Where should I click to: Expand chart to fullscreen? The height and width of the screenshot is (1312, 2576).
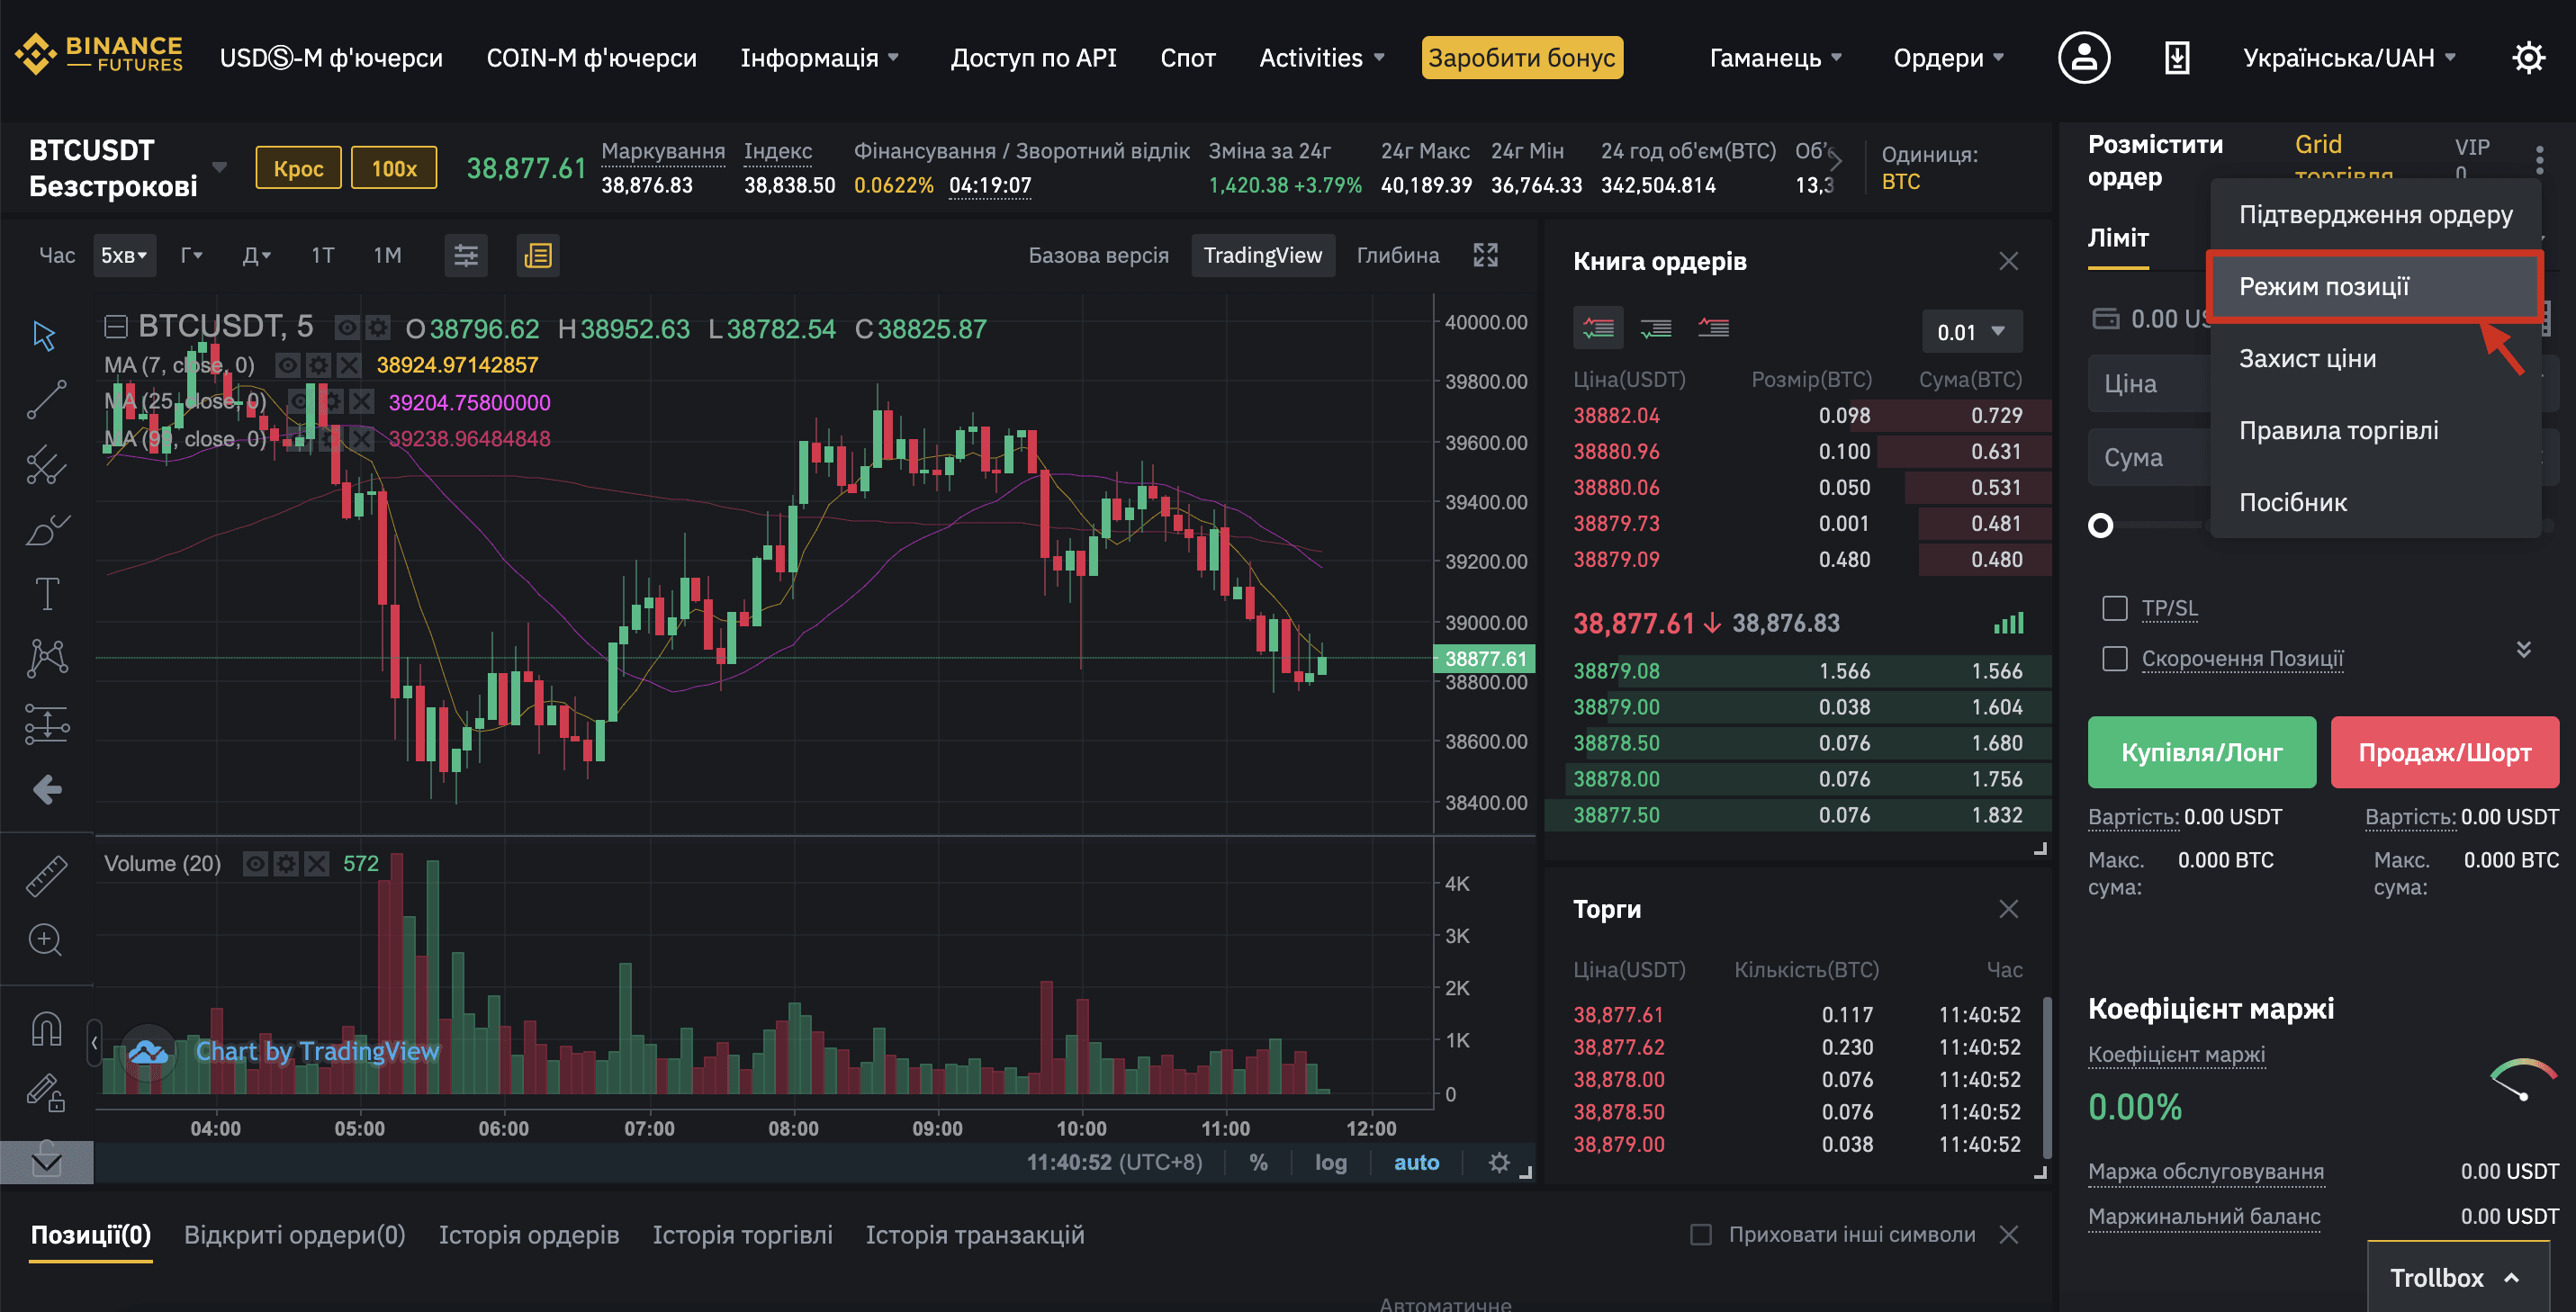(1486, 255)
